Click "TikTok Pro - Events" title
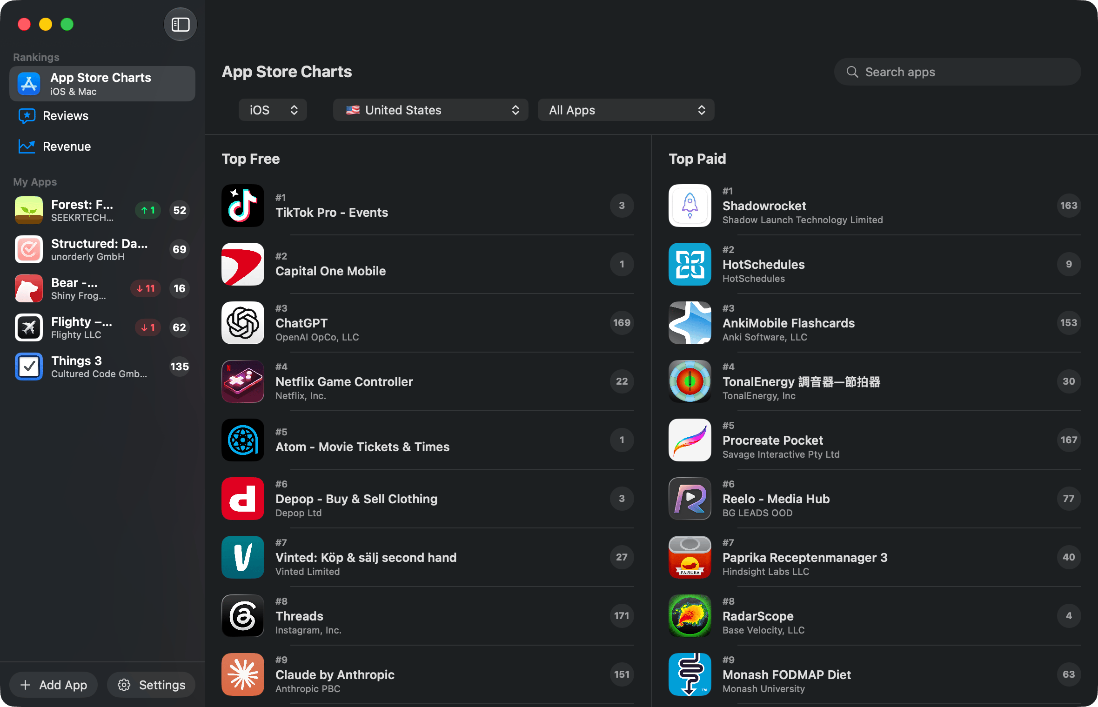 [x=332, y=213]
